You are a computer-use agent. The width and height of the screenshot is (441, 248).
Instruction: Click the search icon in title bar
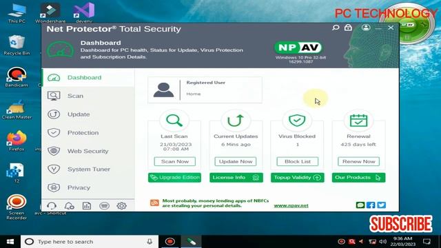[336, 28]
